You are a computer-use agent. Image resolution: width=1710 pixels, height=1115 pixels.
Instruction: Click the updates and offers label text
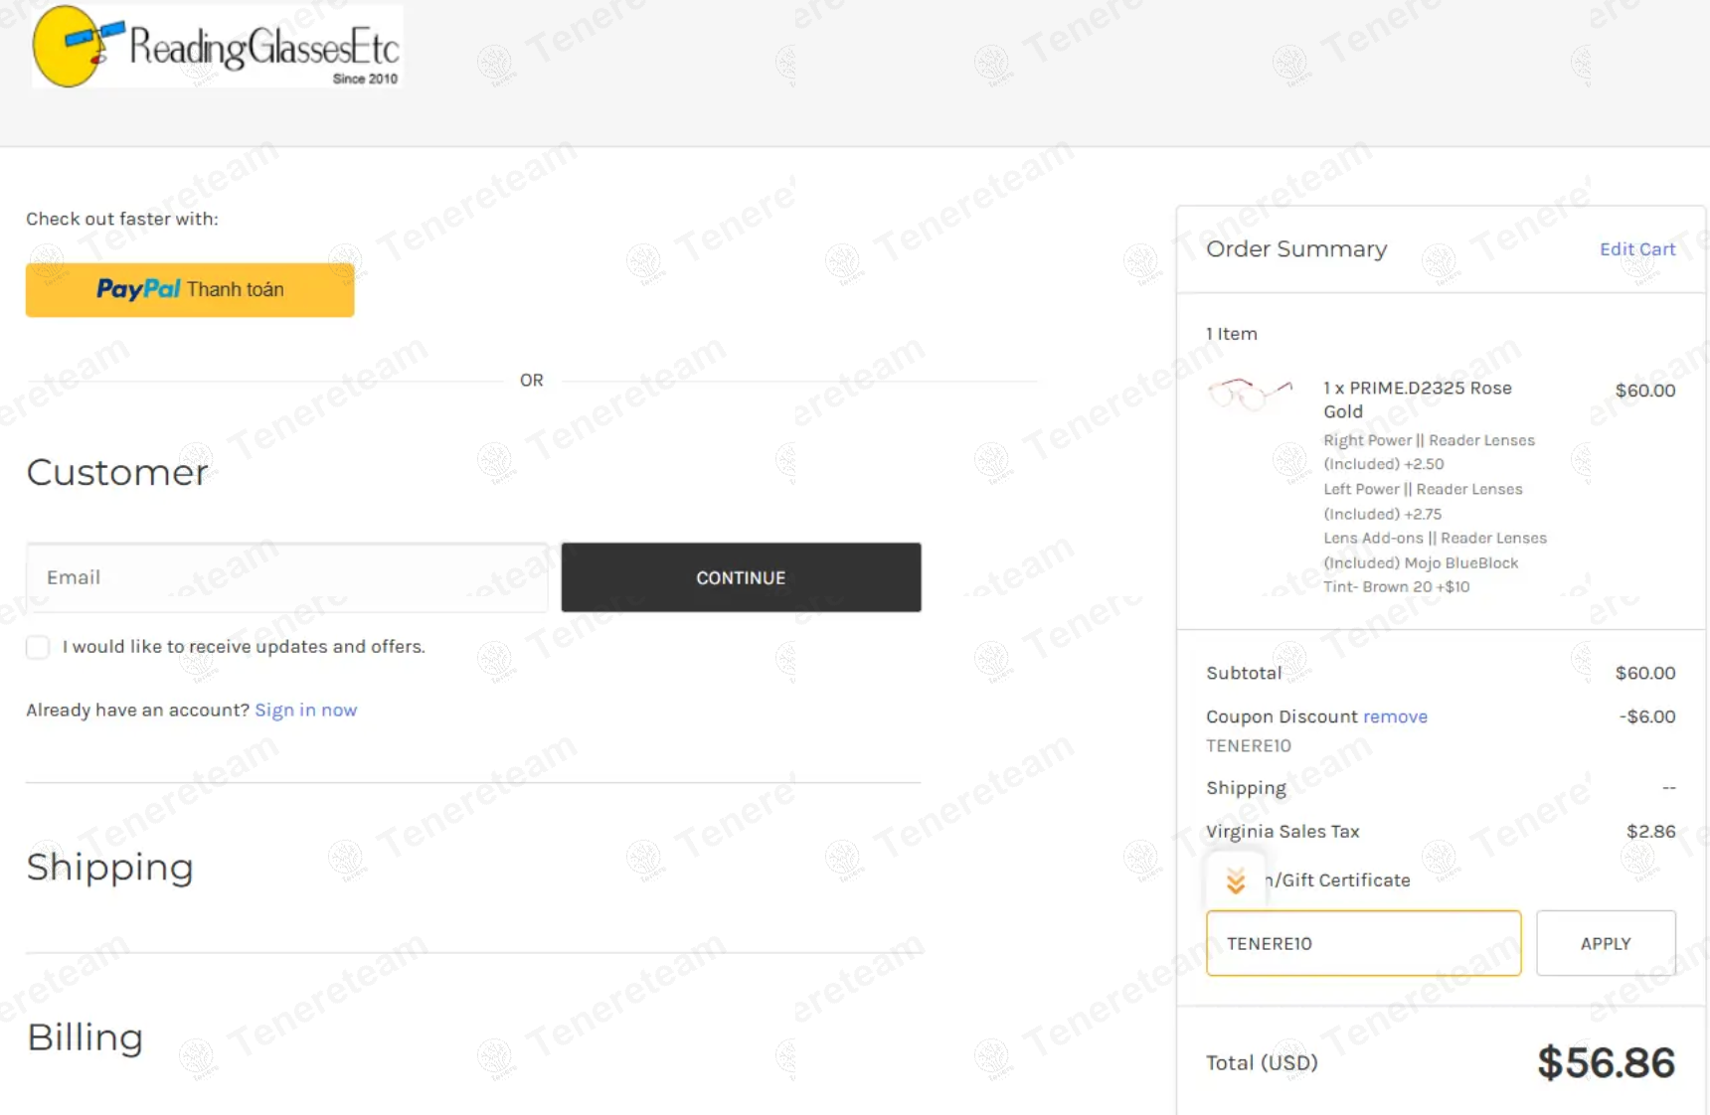pos(244,647)
